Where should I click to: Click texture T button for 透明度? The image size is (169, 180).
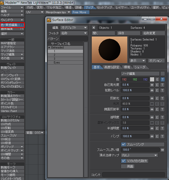tap(162, 117)
